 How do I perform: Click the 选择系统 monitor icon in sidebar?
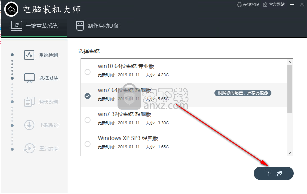pyautogui.click(x=29, y=78)
